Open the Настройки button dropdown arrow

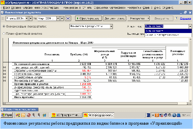coord(148,18)
